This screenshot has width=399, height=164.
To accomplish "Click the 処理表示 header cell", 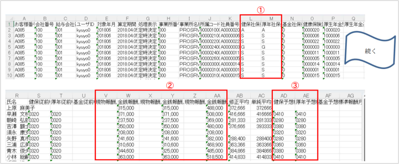I will point(148,24).
